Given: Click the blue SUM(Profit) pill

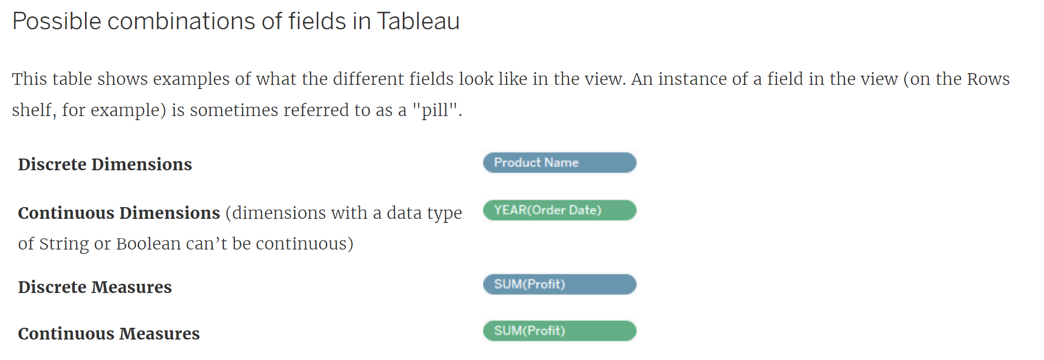Looking at the screenshot, I should [559, 284].
